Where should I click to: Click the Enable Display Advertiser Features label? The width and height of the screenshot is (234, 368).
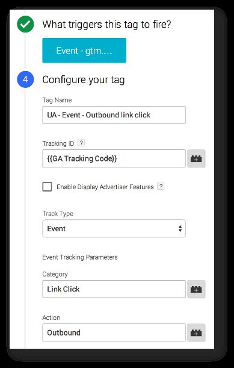[x=105, y=187]
